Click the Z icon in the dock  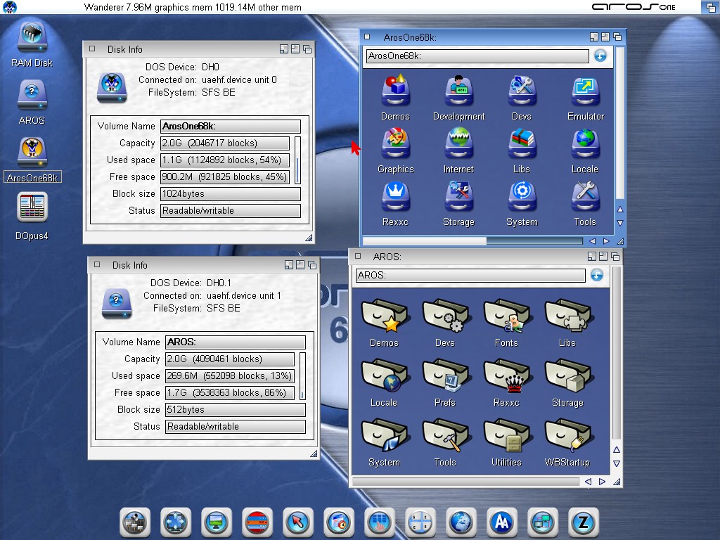[584, 522]
